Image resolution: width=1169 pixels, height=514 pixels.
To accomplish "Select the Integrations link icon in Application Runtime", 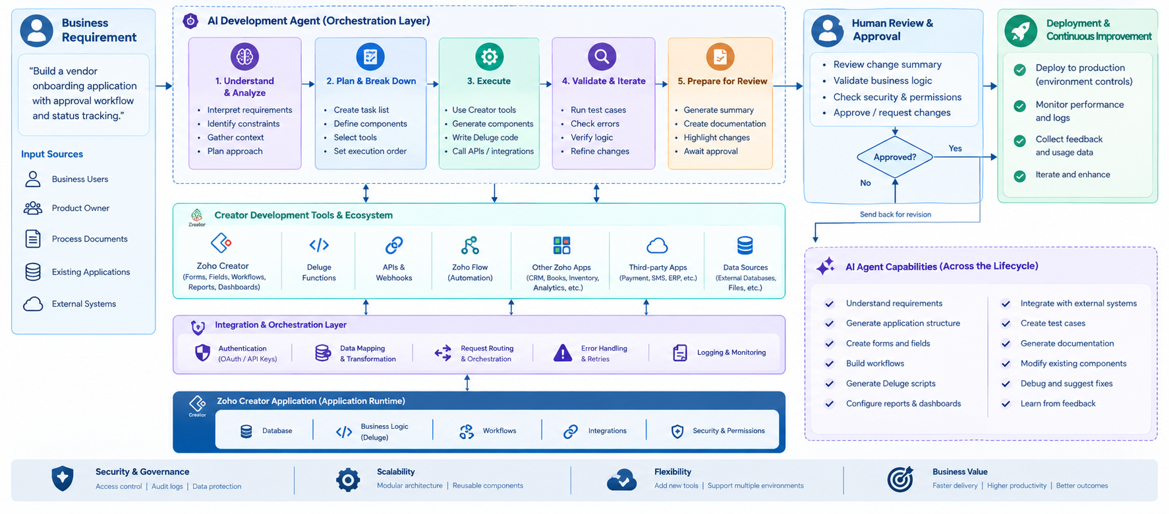I will [571, 432].
